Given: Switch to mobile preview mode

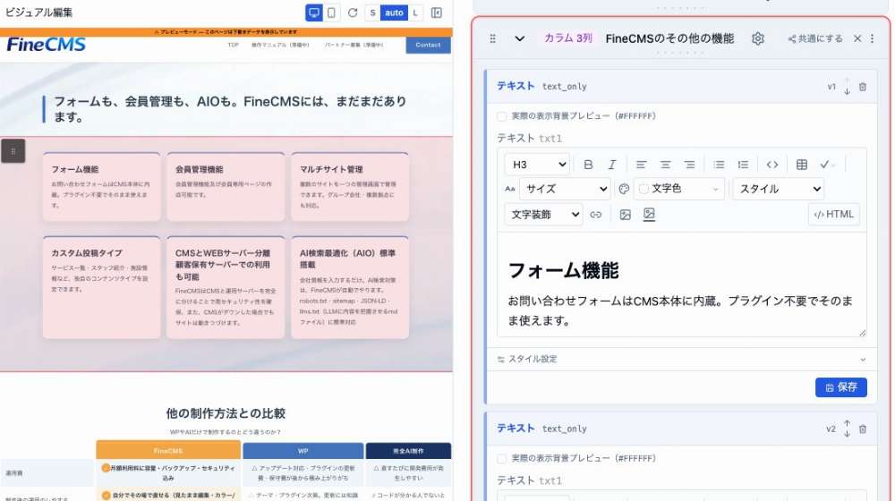Looking at the screenshot, I should 331,13.
